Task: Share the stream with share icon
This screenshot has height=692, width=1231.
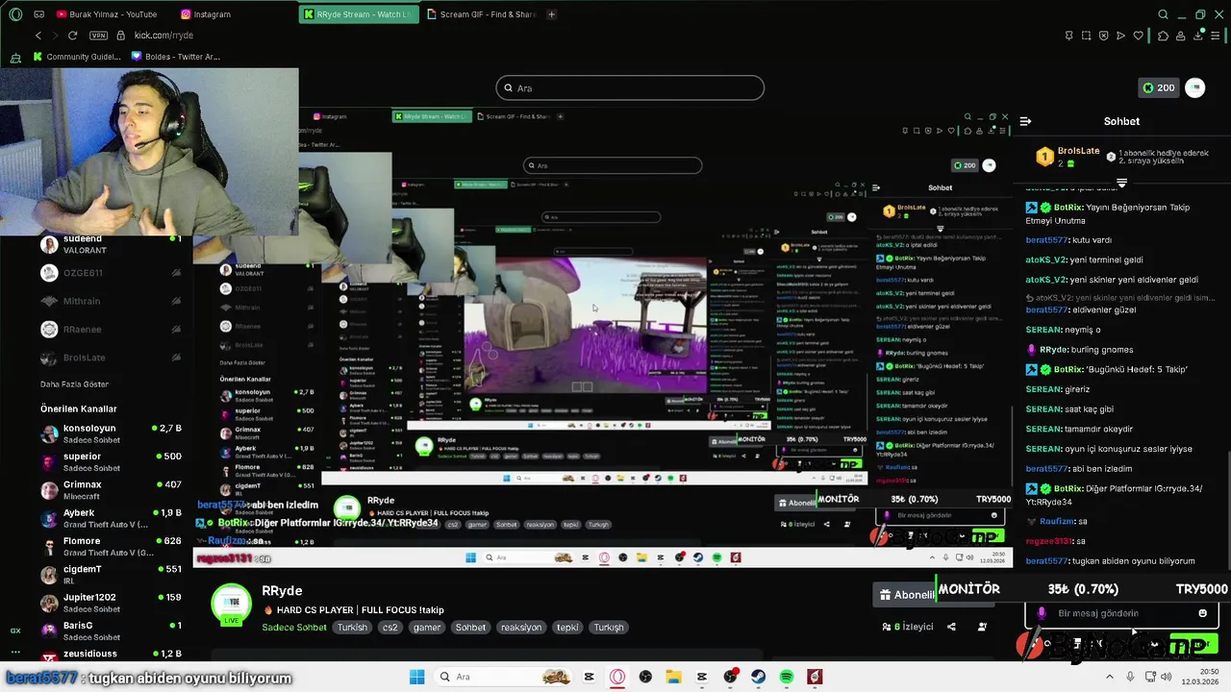Action: pos(951,627)
